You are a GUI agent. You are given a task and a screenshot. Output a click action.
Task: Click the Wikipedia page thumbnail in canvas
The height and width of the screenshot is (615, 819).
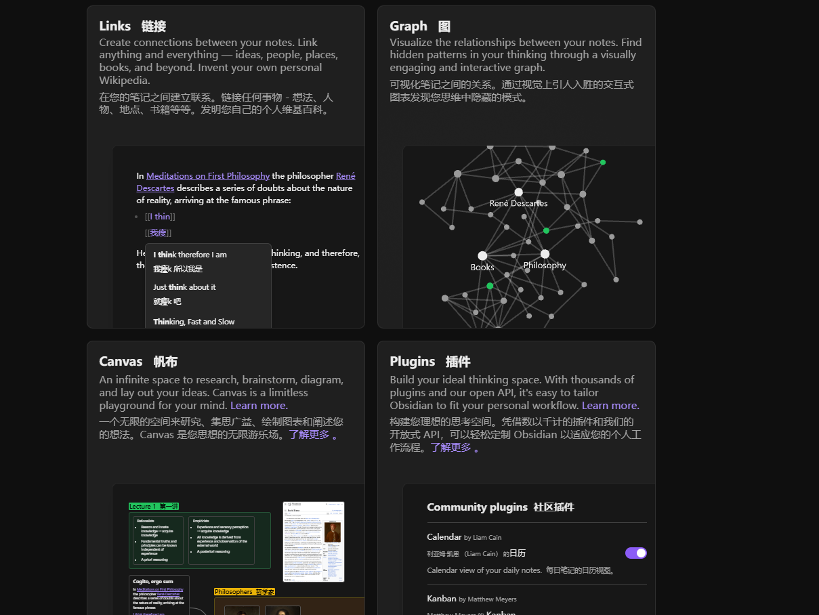314,542
